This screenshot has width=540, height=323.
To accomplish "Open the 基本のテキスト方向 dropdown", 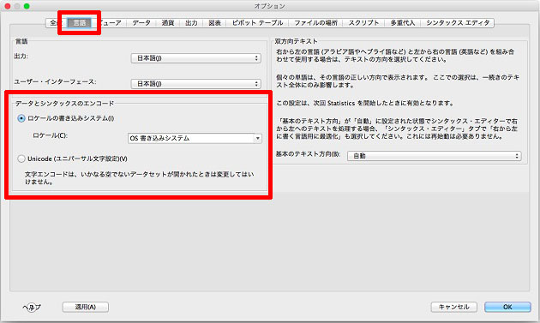I will pyautogui.click(x=434, y=156).
